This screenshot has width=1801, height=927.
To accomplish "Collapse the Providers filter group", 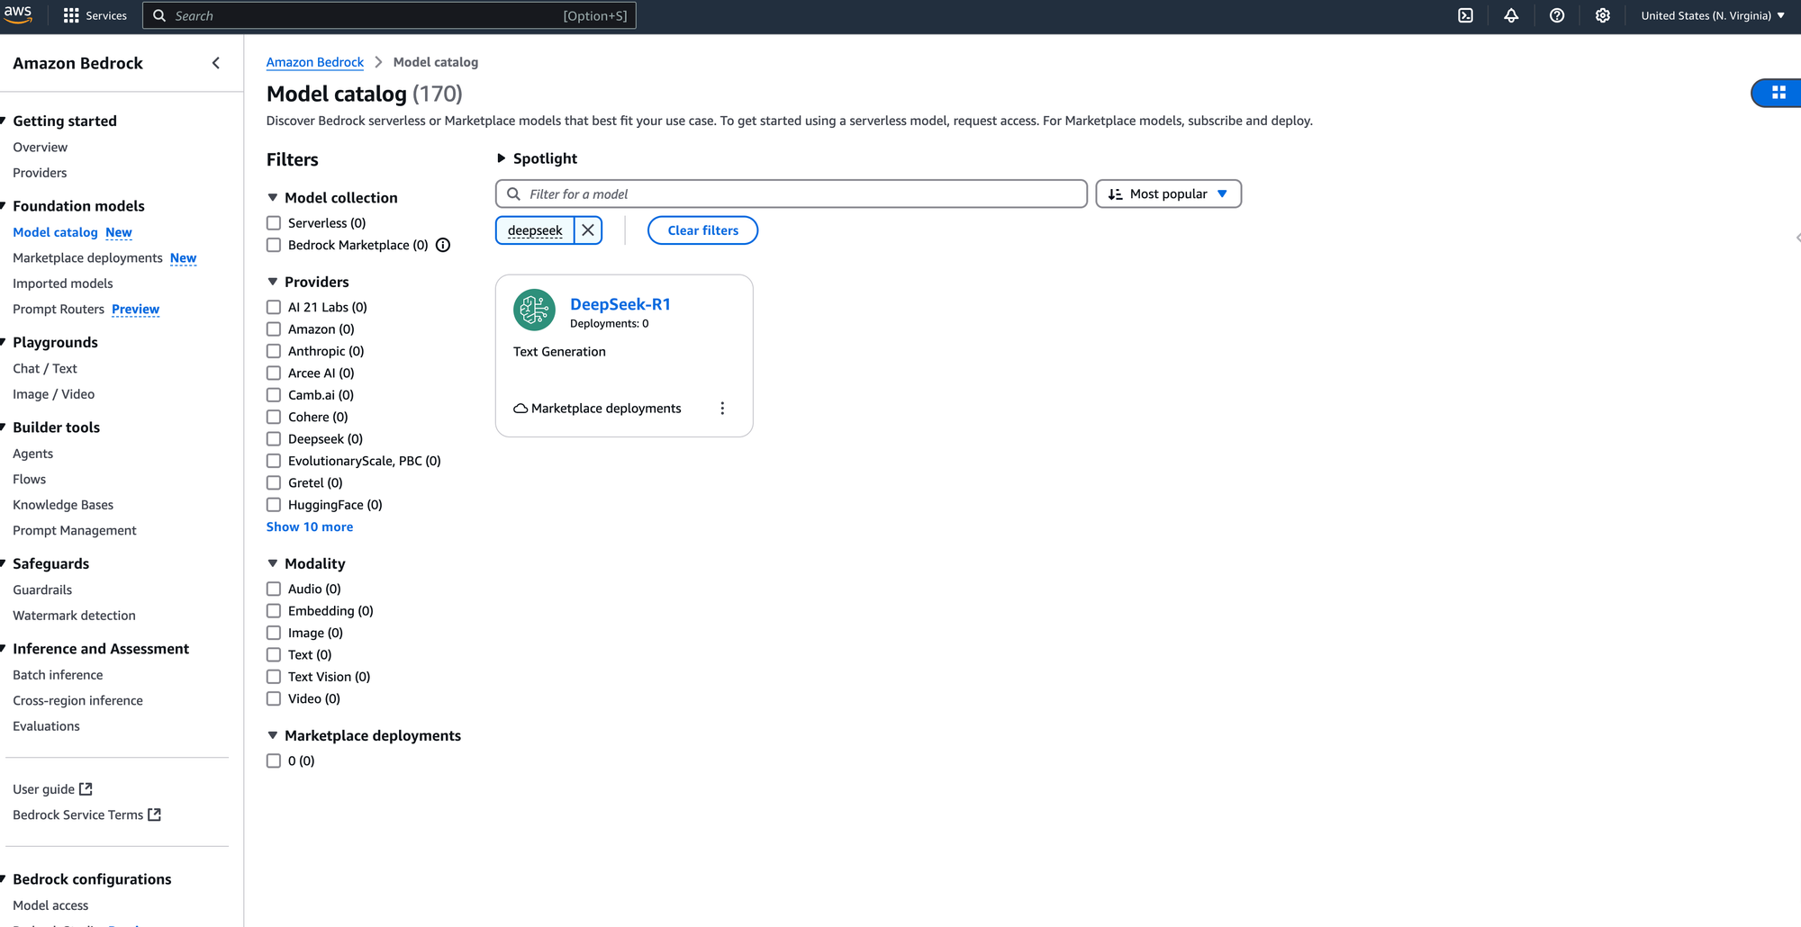I will (273, 282).
